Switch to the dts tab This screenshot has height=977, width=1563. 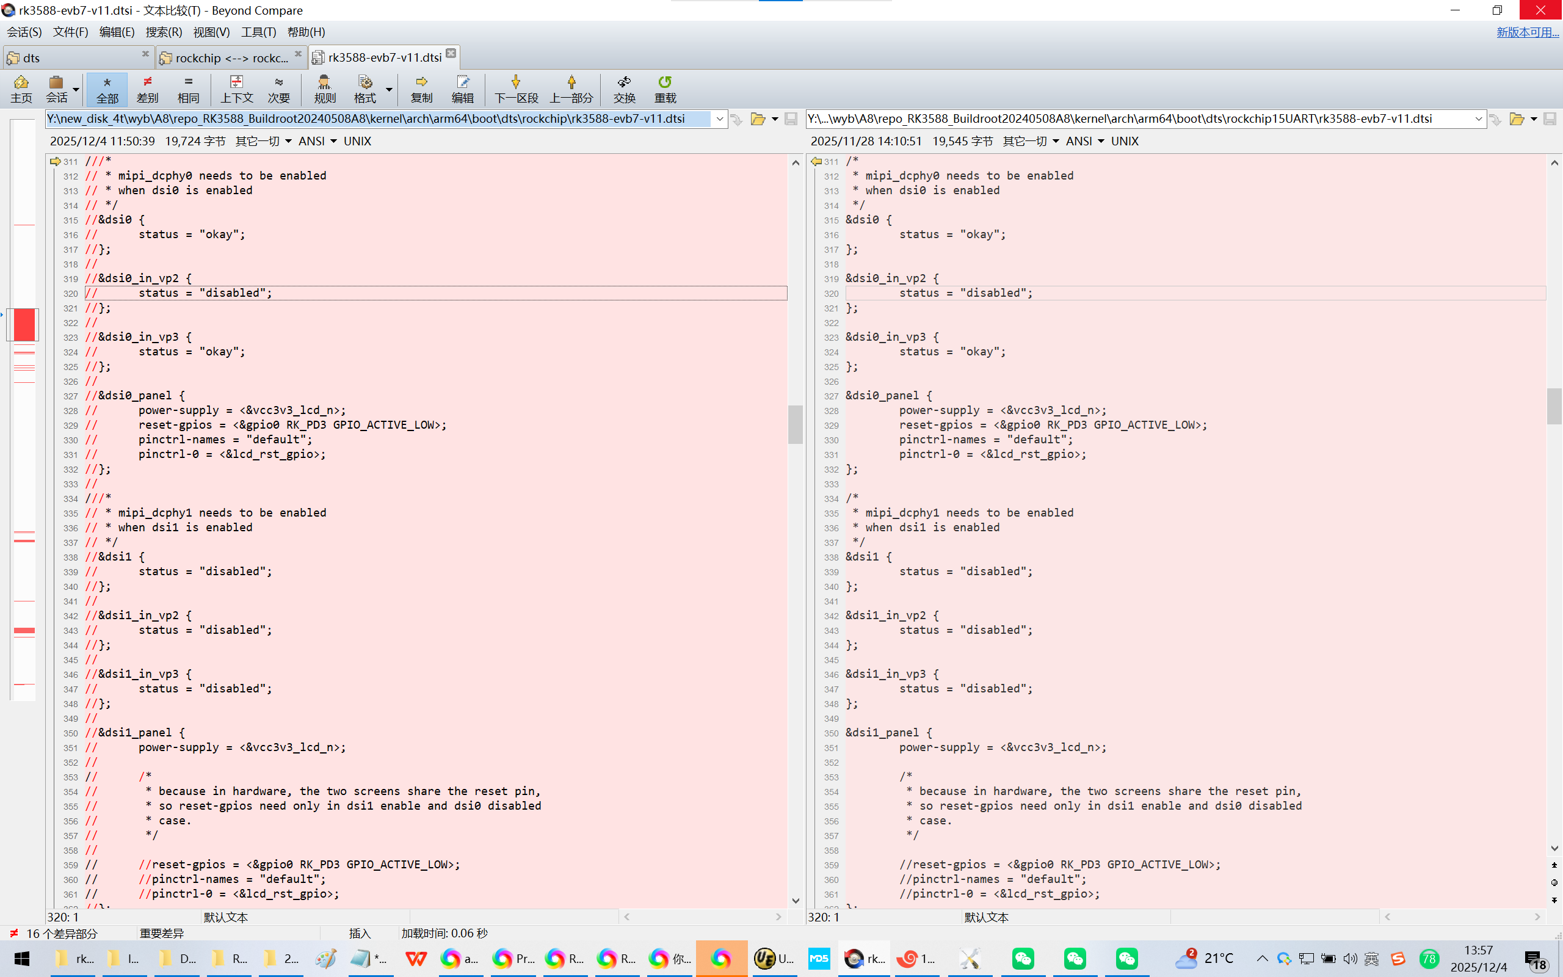coord(31,58)
